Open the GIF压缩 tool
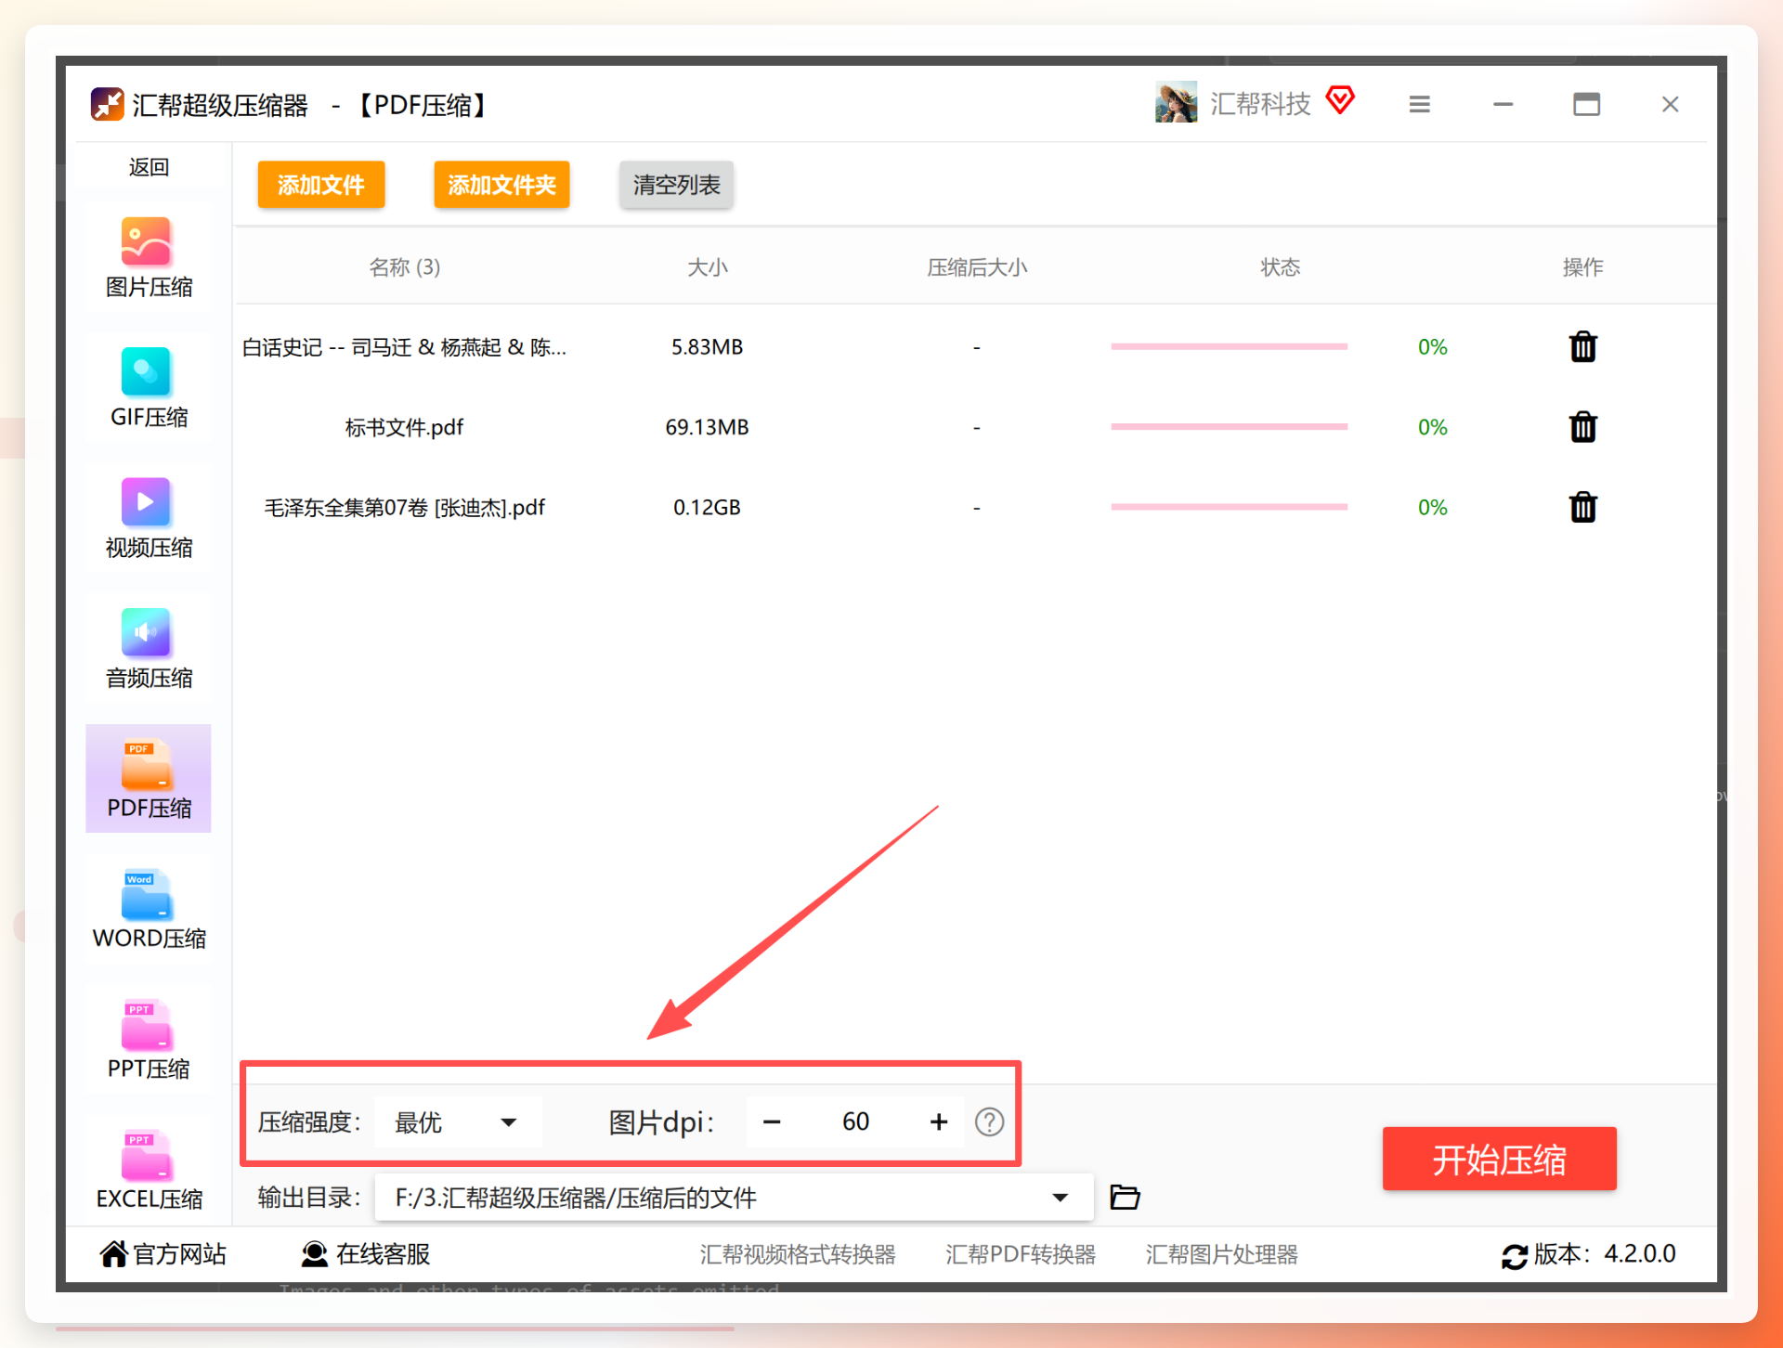The image size is (1783, 1348). [x=149, y=389]
